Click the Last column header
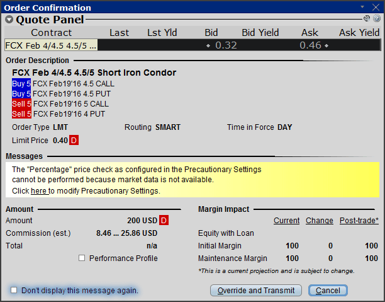The image size is (385, 302). pos(119,33)
